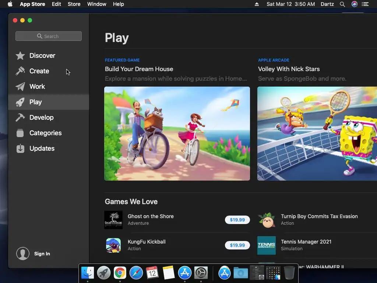
Task: Open System Preferences from the dock
Action: pos(201,273)
